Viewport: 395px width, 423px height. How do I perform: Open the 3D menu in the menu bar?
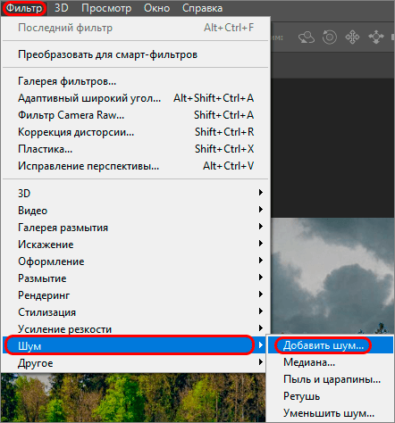pos(62,8)
